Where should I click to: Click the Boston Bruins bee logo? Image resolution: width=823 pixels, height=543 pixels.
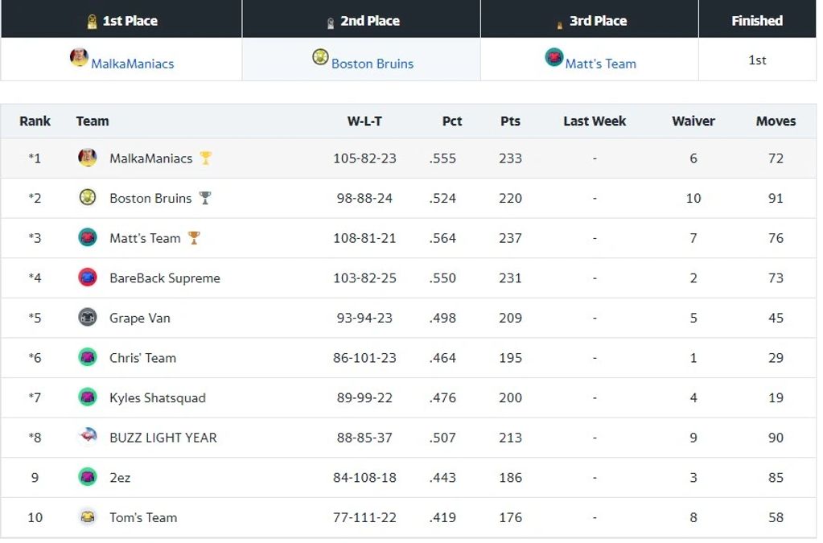(x=88, y=198)
